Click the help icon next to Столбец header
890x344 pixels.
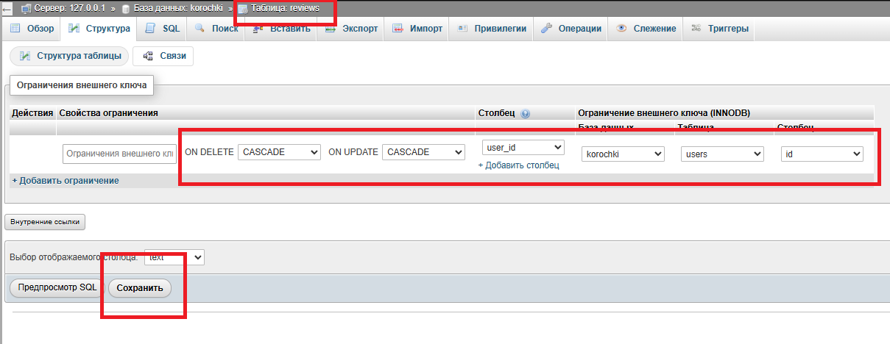tap(525, 114)
